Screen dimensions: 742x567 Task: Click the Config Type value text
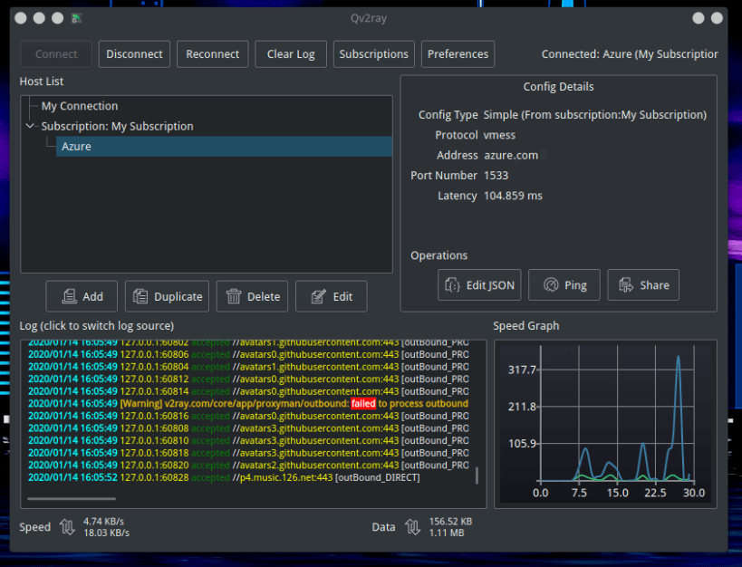pyautogui.click(x=595, y=115)
